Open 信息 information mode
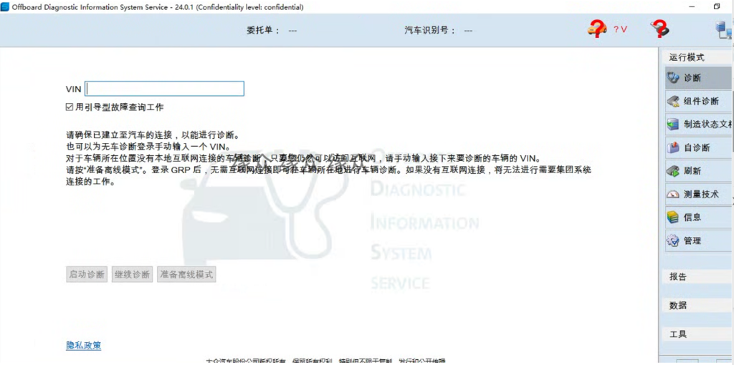The height and width of the screenshot is (365, 734). click(697, 217)
